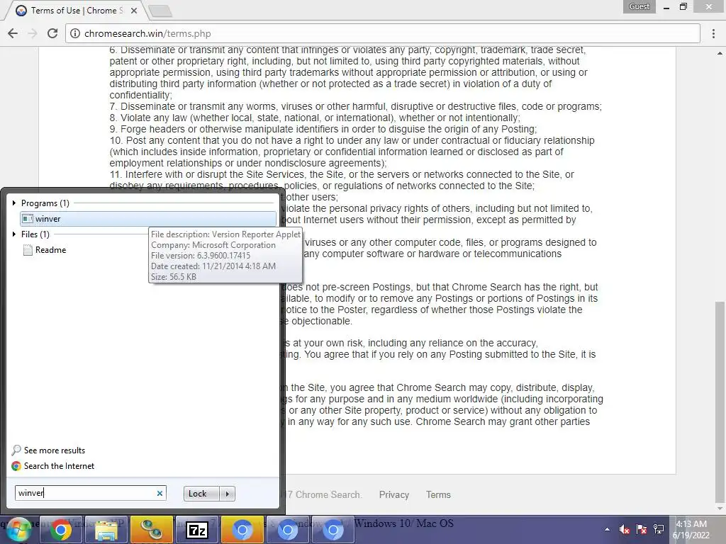726x544 pixels.
Task: Click the muted volume tray icon
Action: pos(624,529)
